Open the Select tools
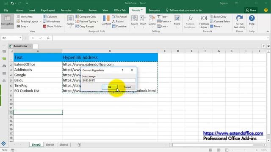The height and width of the screenshot is (152, 271). tap(134, 22)
